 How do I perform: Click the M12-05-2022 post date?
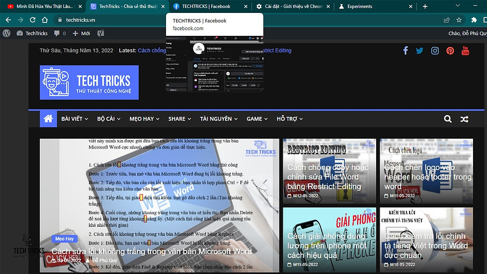point(305,196)
